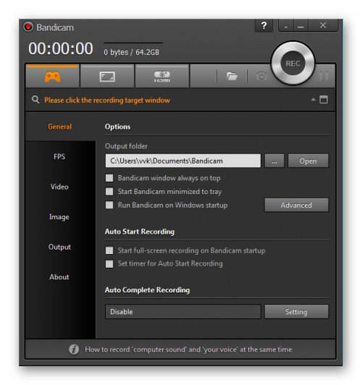Click the output folder path field
The height and width of the screenshot is (385, 362).
183,161
